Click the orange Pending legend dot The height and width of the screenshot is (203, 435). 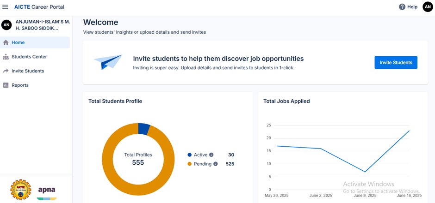point(189,164)
